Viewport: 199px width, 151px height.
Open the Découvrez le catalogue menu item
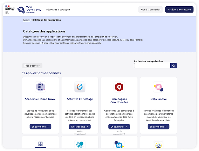coord(58,10)
